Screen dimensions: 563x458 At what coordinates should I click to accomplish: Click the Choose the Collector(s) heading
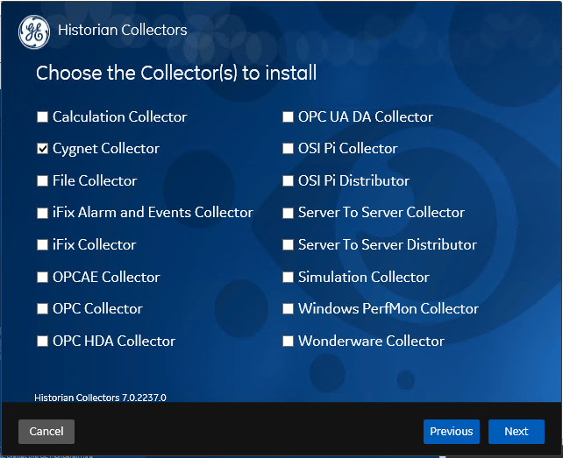tap(176, 74)
